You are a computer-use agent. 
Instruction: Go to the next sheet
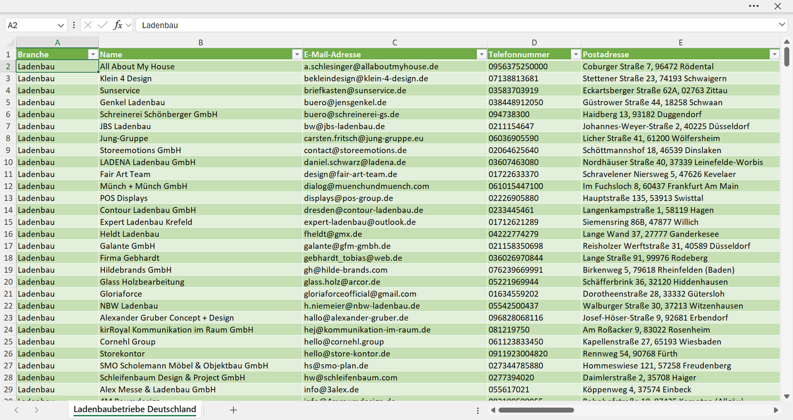pos(36,410)
